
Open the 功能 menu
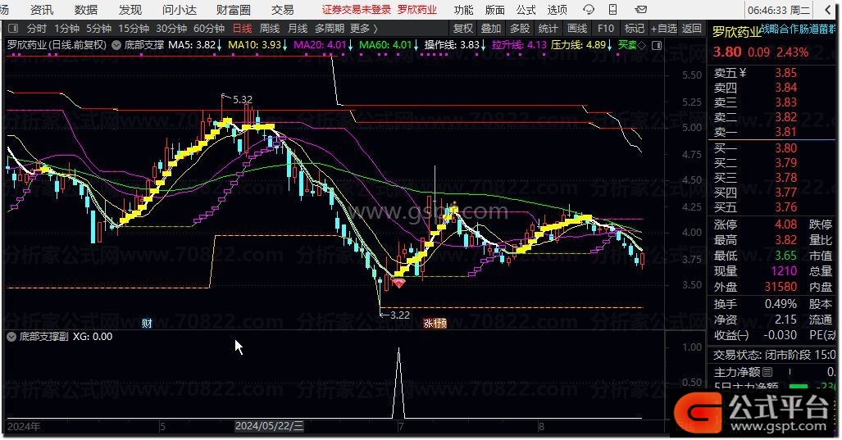coord(463,10)
